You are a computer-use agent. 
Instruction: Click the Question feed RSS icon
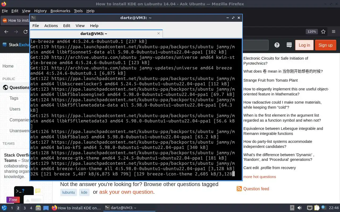click(239, 189)
